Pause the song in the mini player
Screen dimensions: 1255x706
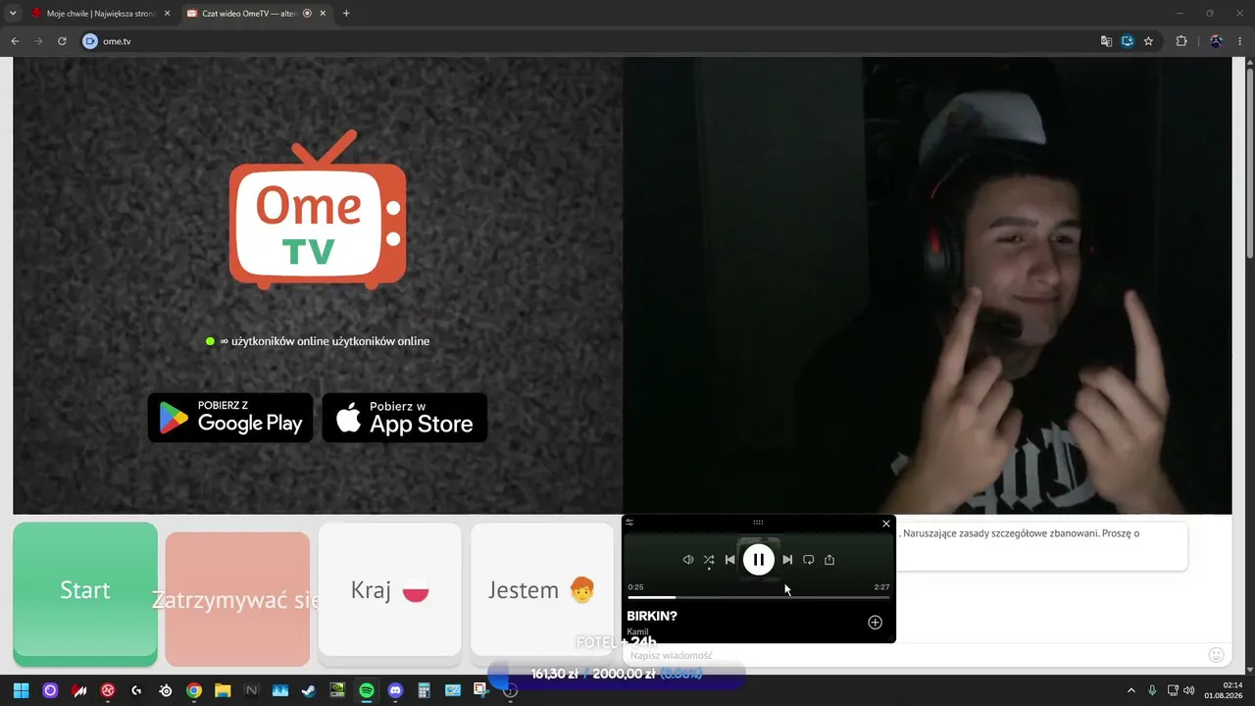coord(758,560)
